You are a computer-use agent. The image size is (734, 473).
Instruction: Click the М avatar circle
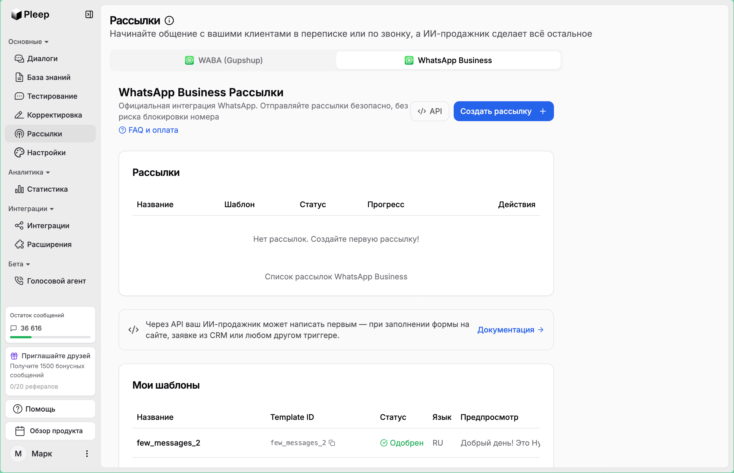coord(19,454)
